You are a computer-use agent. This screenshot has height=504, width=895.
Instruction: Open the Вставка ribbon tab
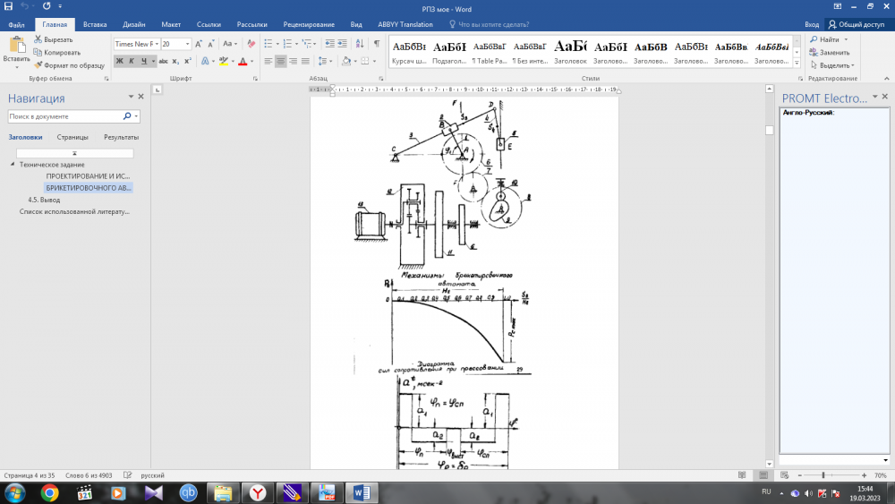pos(95,24)
